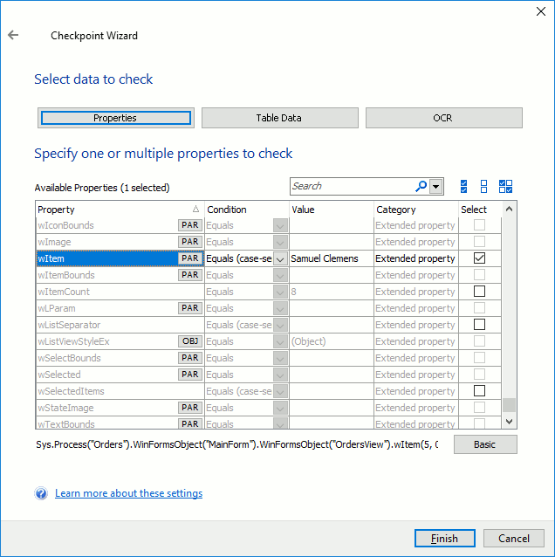Check the wListSeparator Select checkbox
The image size is (555, 557).
pos(479,324)
